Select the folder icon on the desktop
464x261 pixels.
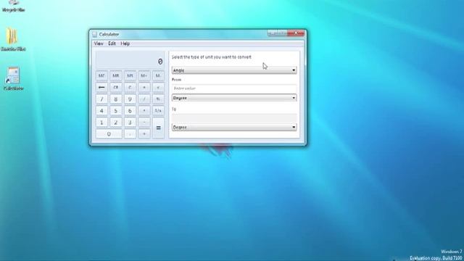click(x=13, y=39)
